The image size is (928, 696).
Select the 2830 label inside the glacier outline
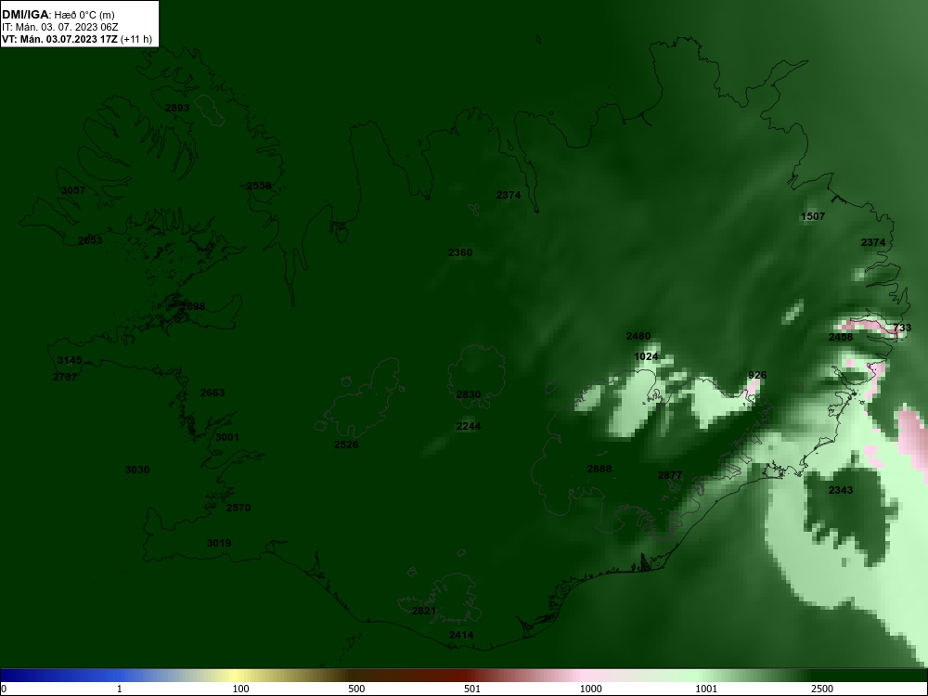(x=468, y=394)
